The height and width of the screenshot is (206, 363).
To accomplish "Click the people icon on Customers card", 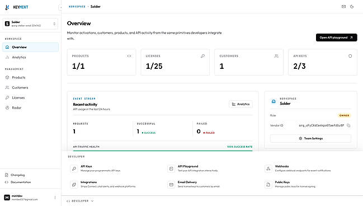I will coord(276,56).
